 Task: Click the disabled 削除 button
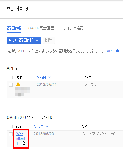(x=49, y=40)
